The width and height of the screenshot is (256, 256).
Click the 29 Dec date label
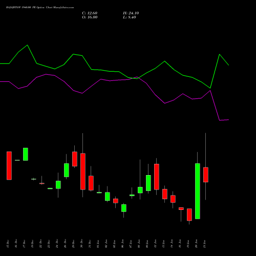click(x=73, y=244)
